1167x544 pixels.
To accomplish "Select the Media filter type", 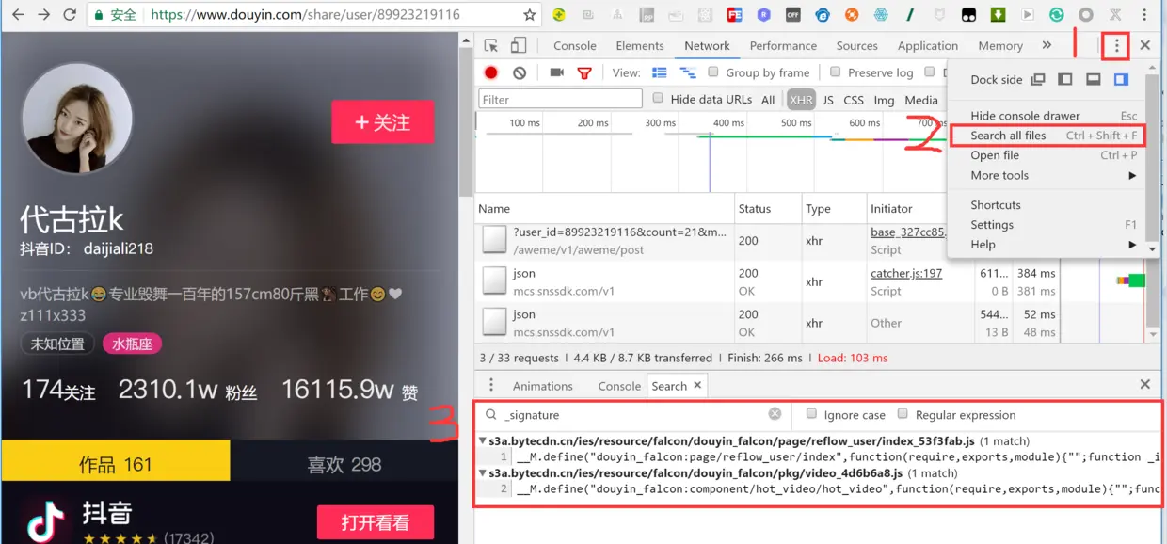I will point(921,100).
